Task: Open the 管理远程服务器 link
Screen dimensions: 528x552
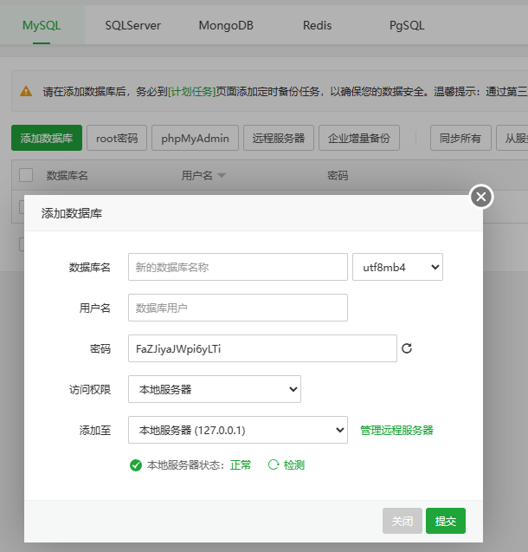Action: (x=397, y=430)
